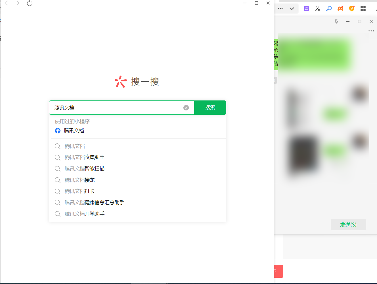This screenshot has height=284, width=377.
Task: Pin the chat window on top
Action: click(336, 22)
